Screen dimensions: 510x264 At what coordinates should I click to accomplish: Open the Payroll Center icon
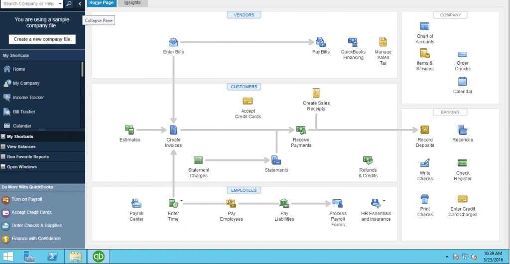(x=136, y=203)
